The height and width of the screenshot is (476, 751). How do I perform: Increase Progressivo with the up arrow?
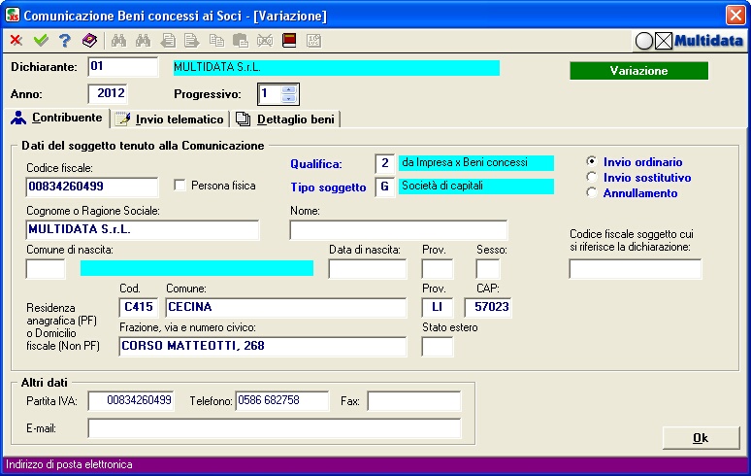[289, 89]
